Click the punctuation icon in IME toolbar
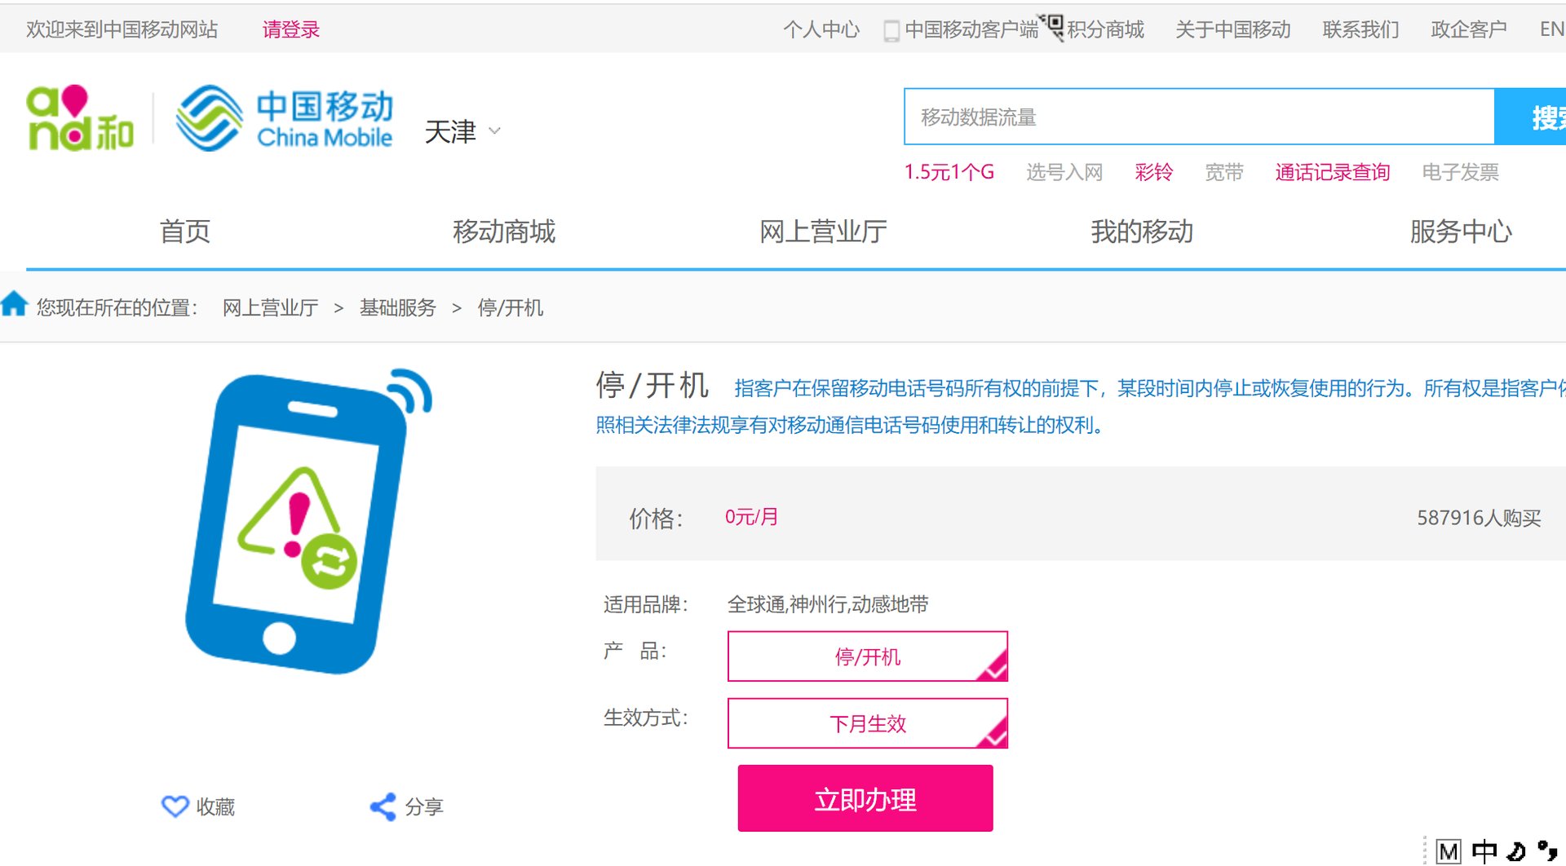 tap(1547, 851)
